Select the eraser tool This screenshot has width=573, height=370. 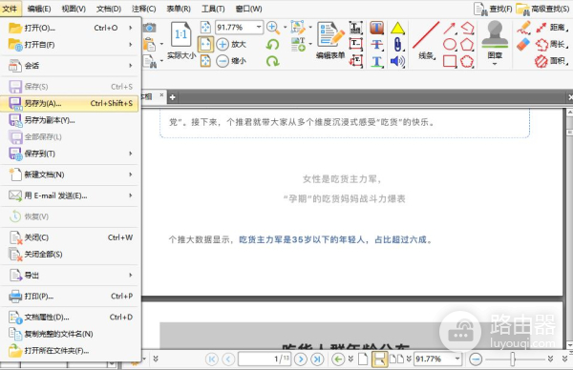(x=523, y=45)
